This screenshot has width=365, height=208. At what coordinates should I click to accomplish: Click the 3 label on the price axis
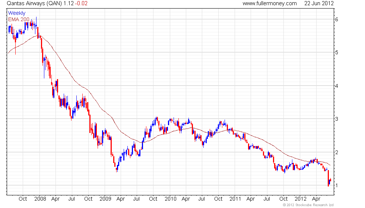point(337,119)
